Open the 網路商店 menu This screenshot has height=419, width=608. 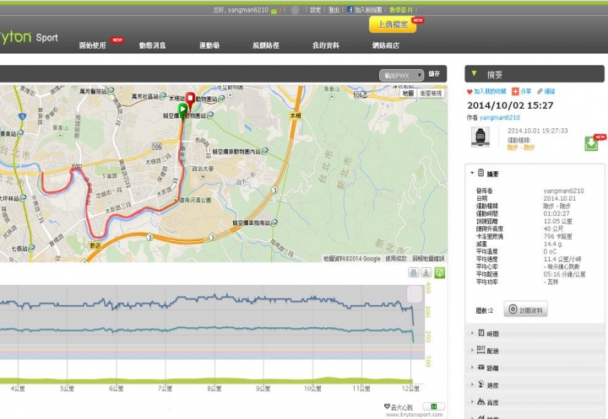coord(386,46)
